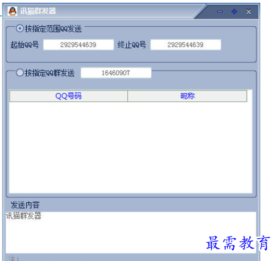
Task: Focus the 起始QQ号 input field
Action: [78, 45]
